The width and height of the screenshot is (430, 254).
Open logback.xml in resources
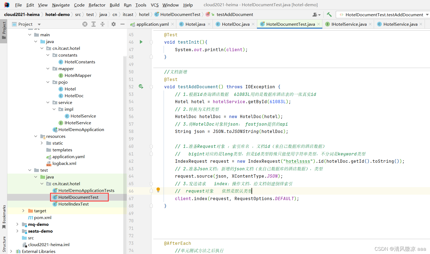(x=61, y=164)
